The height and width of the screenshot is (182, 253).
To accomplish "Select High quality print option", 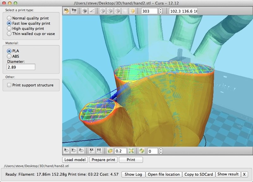I will click(9, 29).
